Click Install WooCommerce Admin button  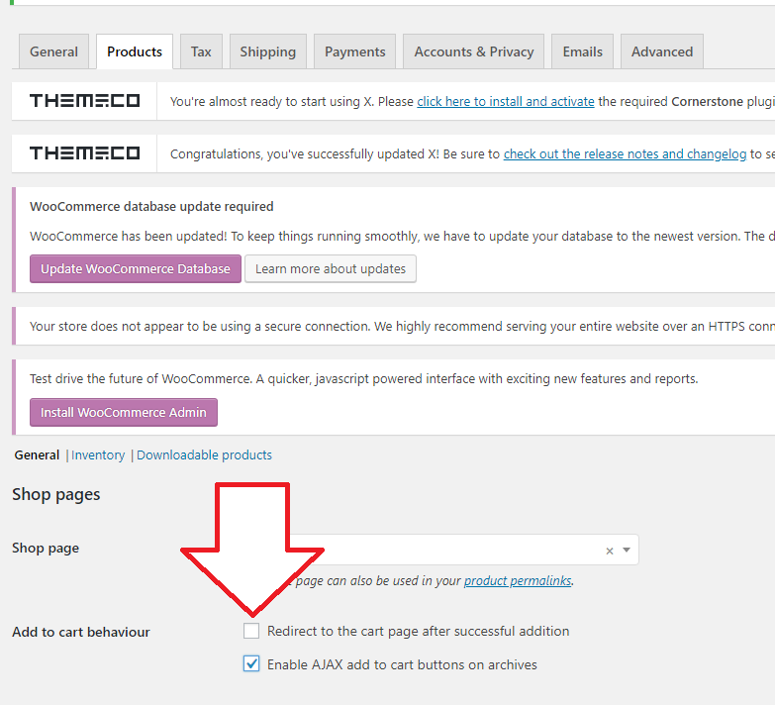[x=124, y=412]
